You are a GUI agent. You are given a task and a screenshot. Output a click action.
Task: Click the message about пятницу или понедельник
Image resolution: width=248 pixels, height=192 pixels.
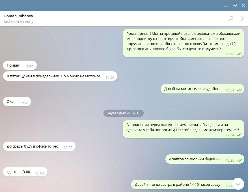point(60,76)
